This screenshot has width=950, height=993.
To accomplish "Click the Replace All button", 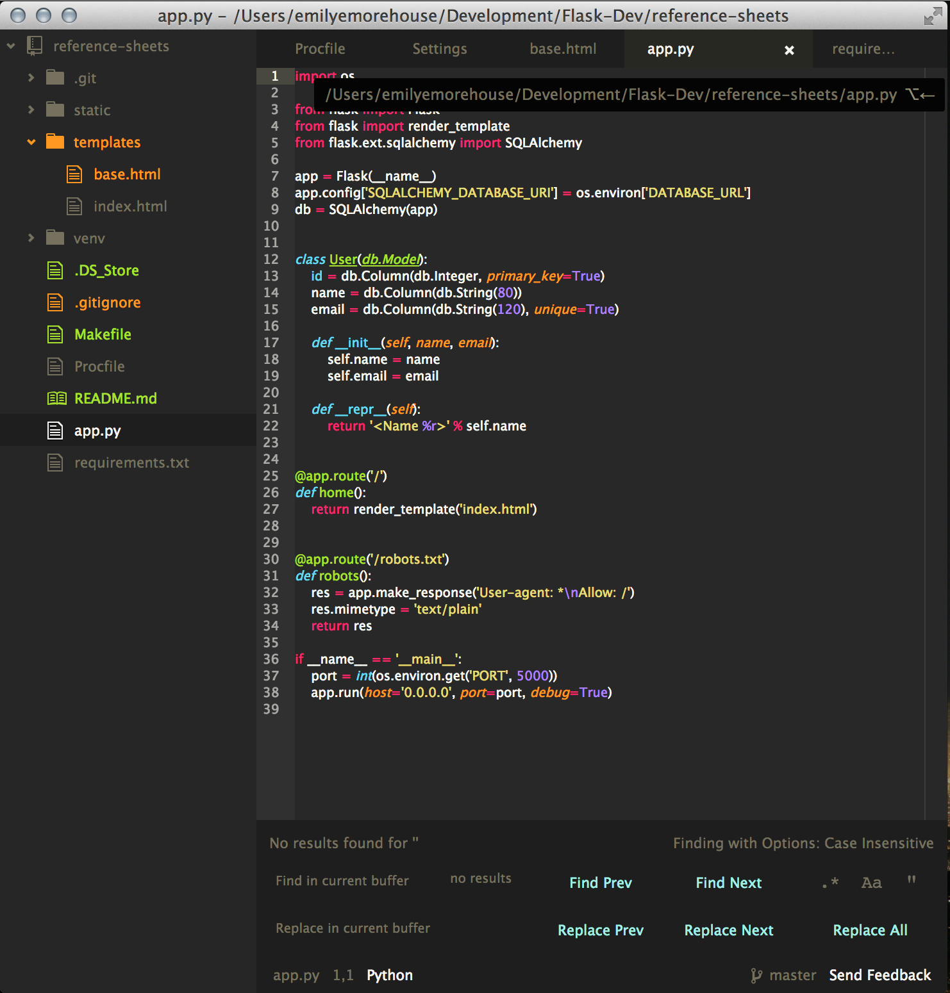I will (870, 930).
